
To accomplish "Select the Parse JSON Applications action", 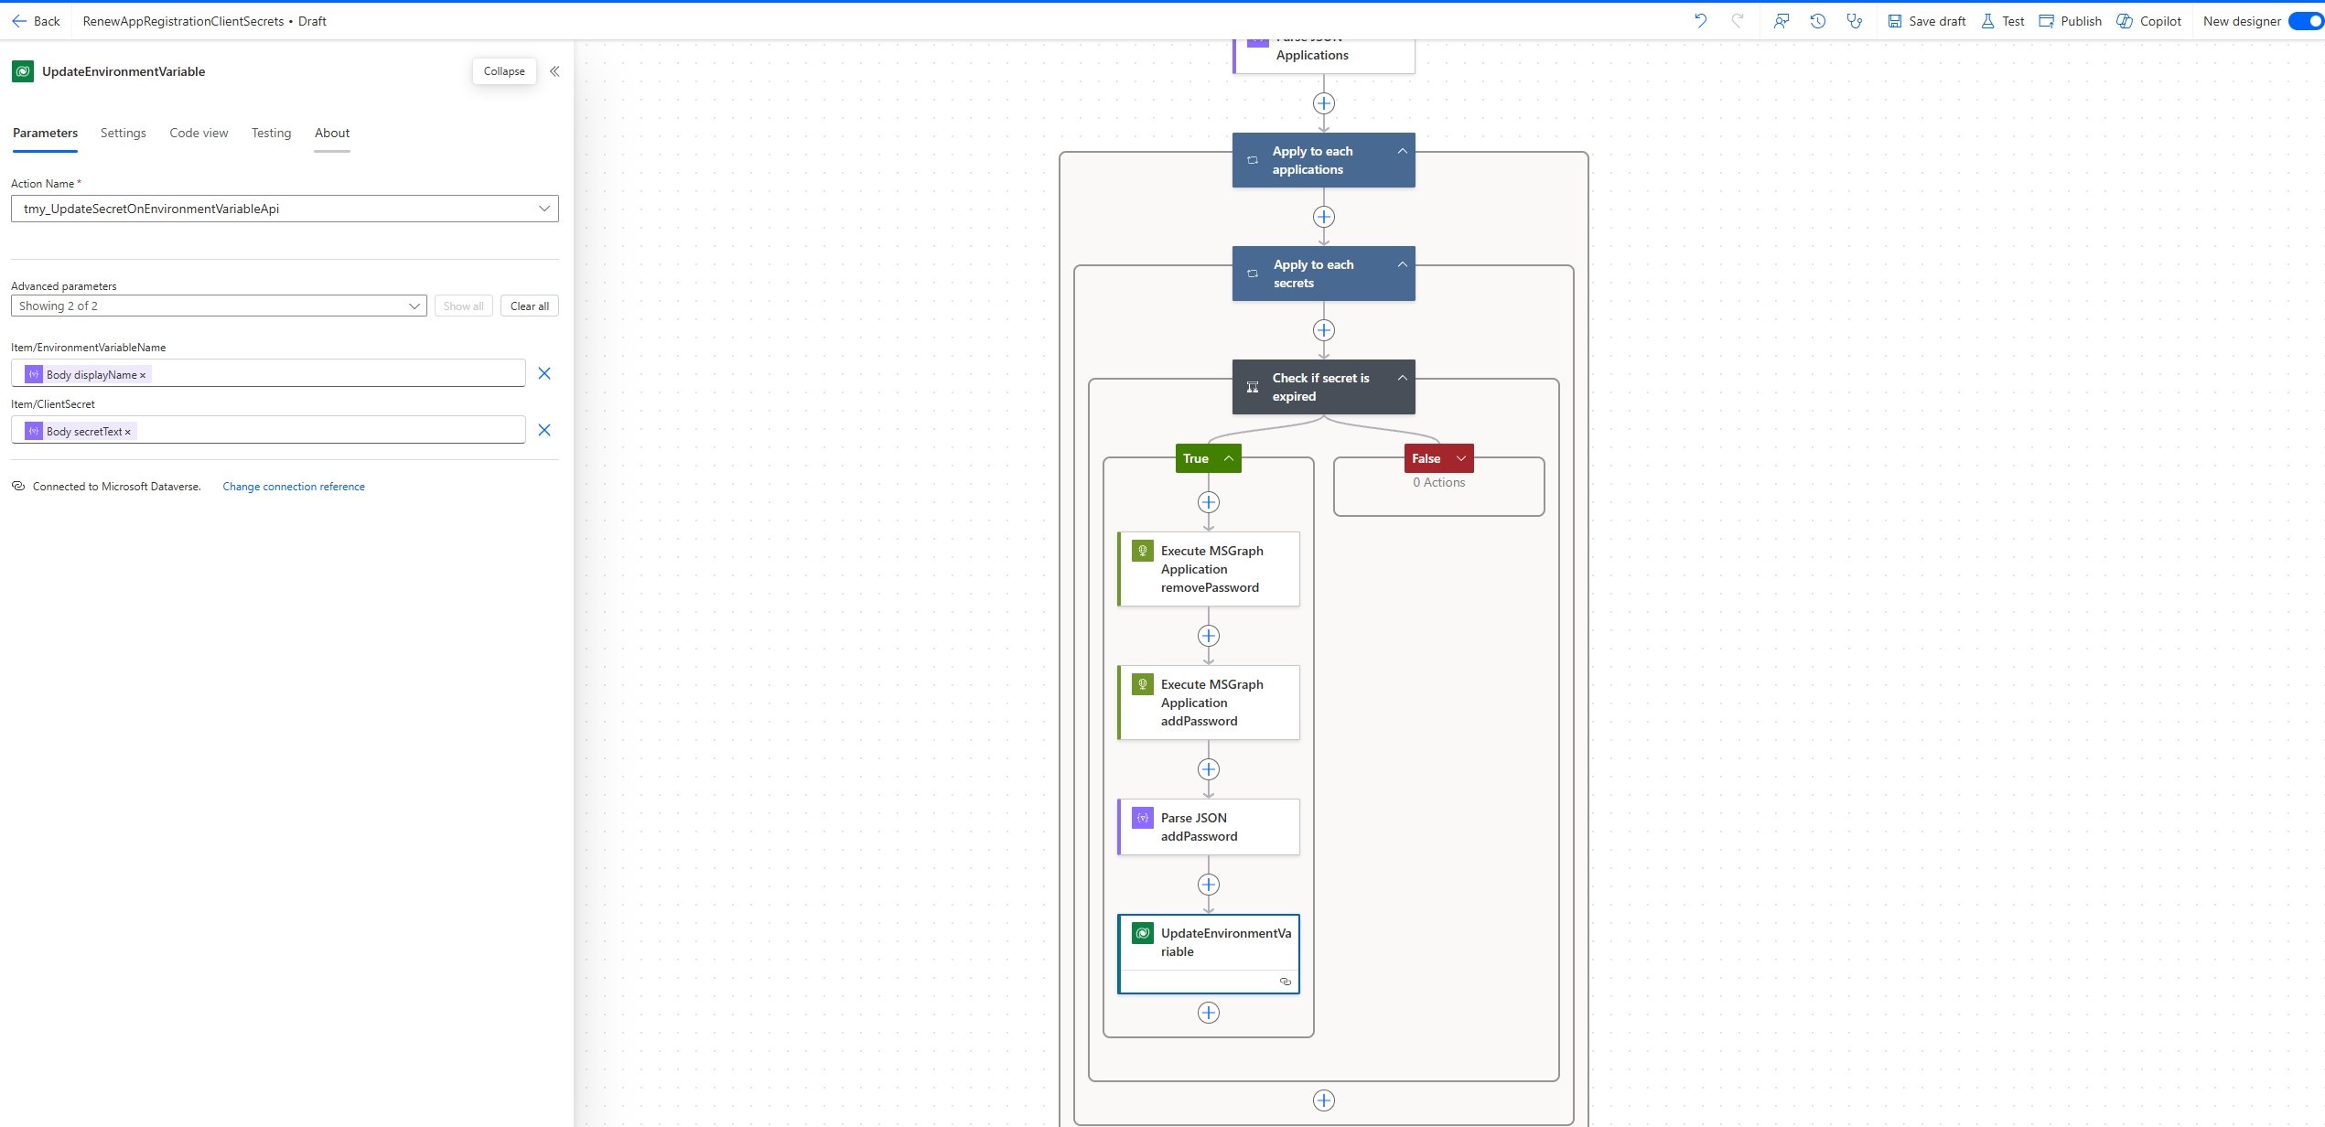I will (1323, 55).
